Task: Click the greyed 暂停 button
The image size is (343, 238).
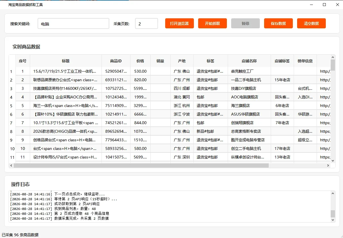Action: (x=245, y=23)
